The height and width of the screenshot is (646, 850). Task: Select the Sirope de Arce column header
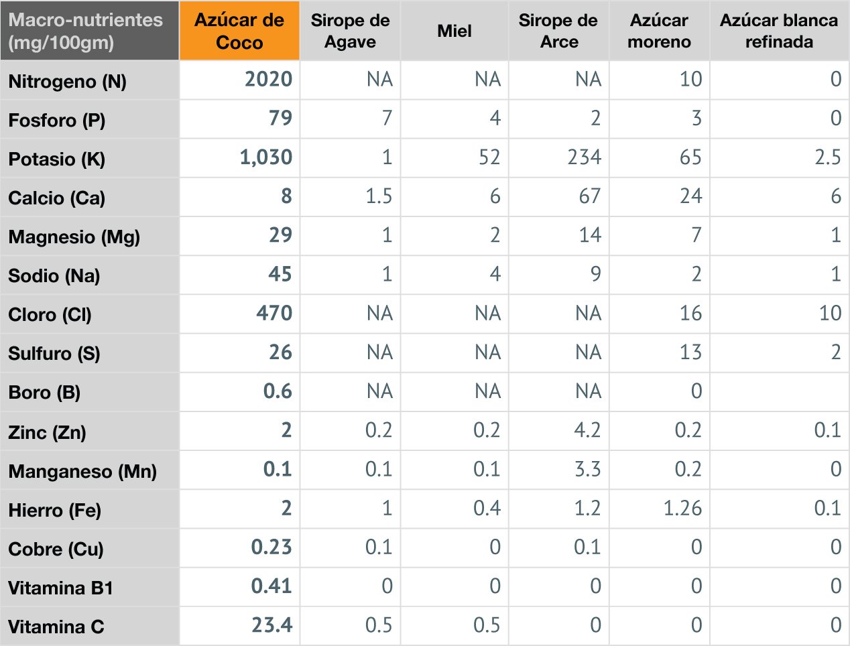[558, 31]
